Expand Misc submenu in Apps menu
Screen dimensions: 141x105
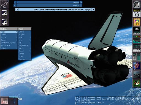click(25, 40)
